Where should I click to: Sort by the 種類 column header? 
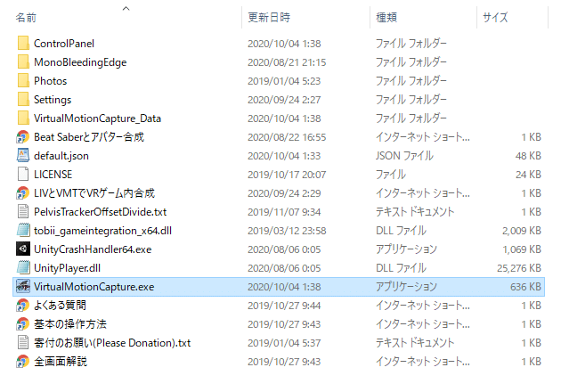pyautogui.click(x=386, y=17)
